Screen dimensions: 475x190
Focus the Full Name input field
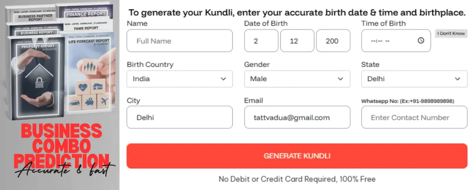180,41
